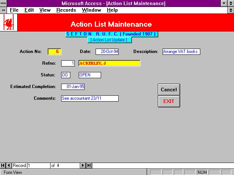
Task: Go to next record arrow
Action: pyautogui.click(x=83, y=166)
